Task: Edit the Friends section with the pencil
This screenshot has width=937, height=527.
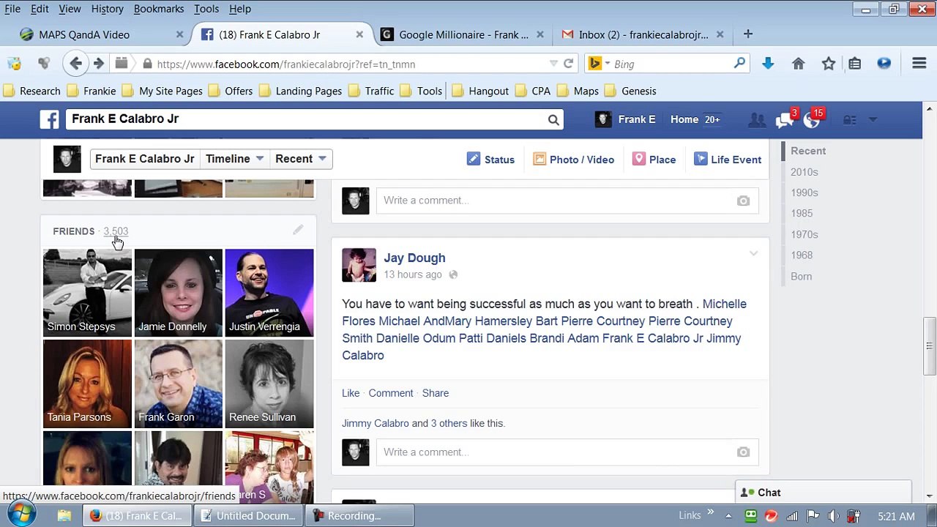Action: point(298,231)
